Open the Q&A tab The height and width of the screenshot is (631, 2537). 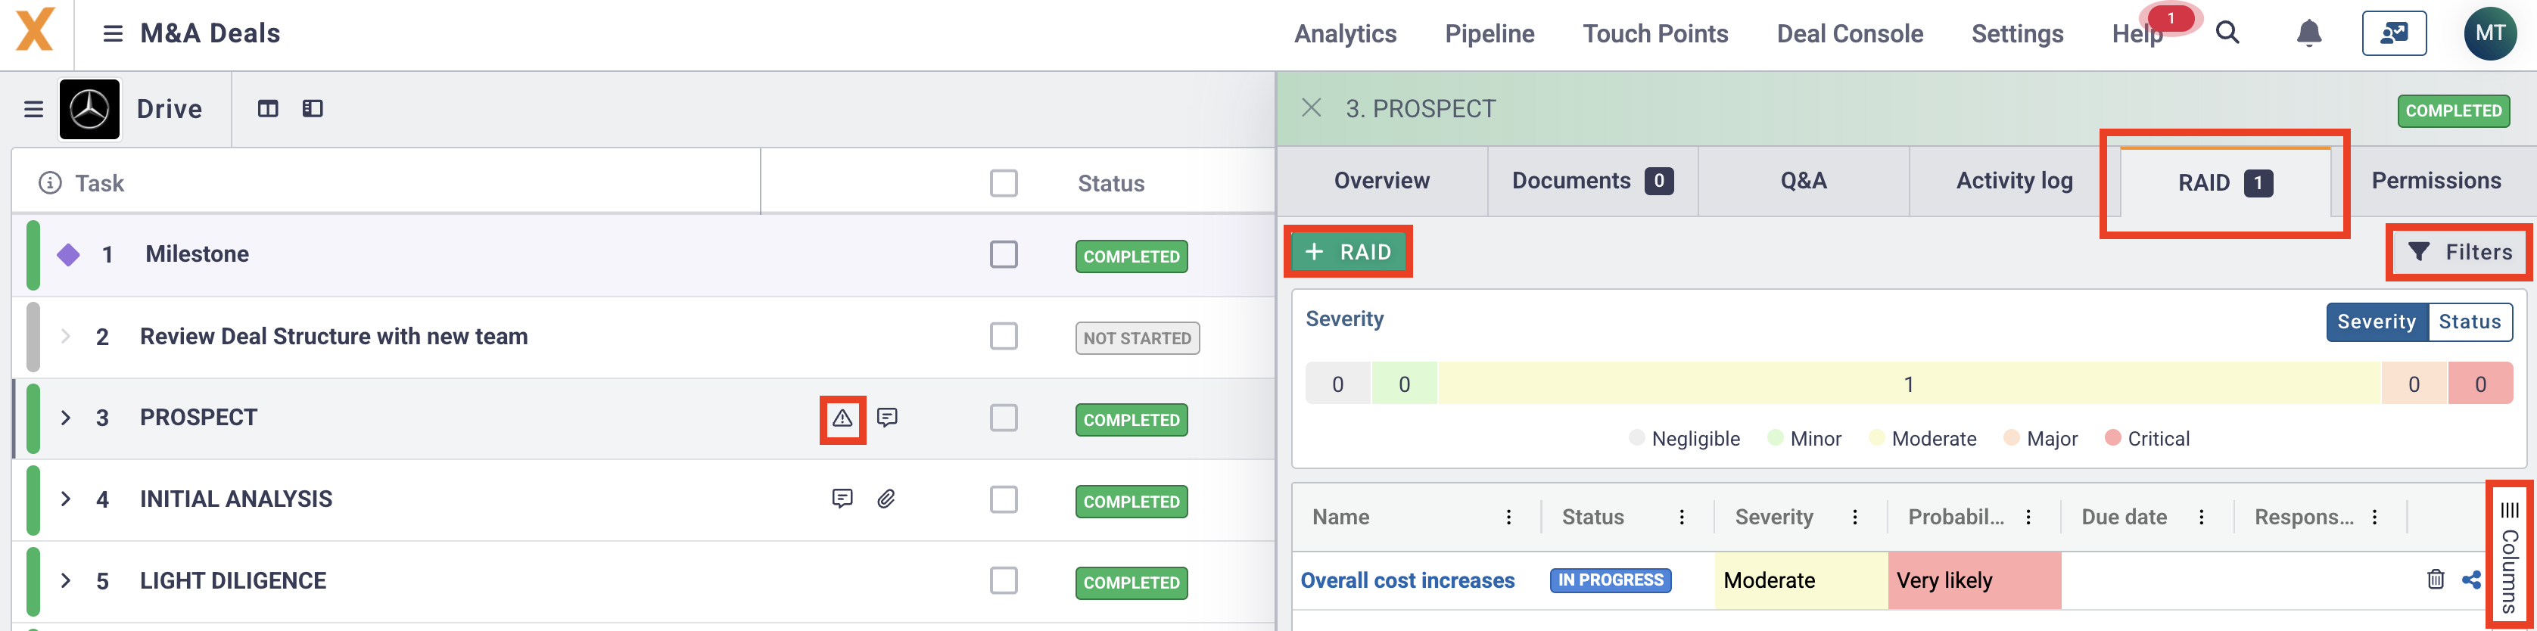1804,181
